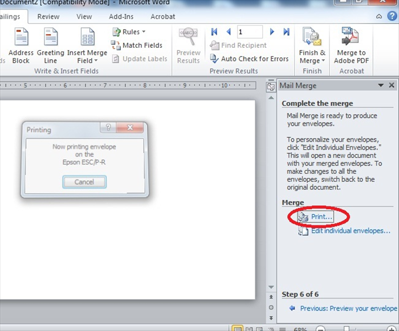Image resolution: width=399 pixels, height=331 pixels.
Task: Cancel the print job
Action: click(x=84, y=182)
